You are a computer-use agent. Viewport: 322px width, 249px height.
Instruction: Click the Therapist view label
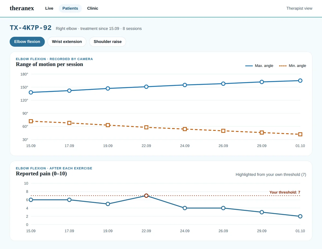[299, 8]
